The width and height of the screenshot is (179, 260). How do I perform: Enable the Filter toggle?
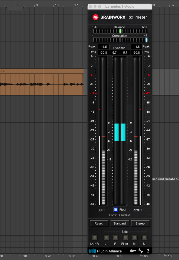125,237
